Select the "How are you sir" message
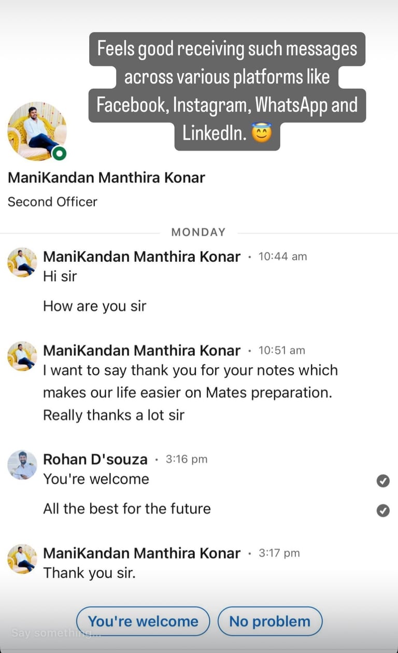This screenshot has width=398, height=653. coord(94,306)
